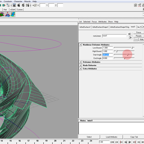Image resolution: width=144 pixels, height=144 pixels.
Task: Play animation backwards
Action: pos(125,142)
